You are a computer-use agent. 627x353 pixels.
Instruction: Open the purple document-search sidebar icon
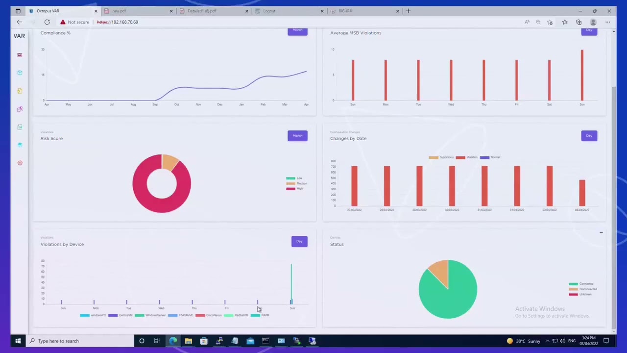tap(20, 109)
